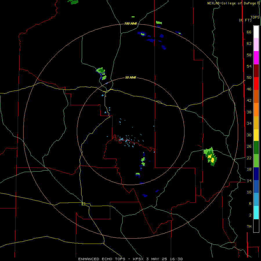This screenshot has width=261, height=261.
Task: Choose the cyan legend swatch near 2
Action: point(256,213)
